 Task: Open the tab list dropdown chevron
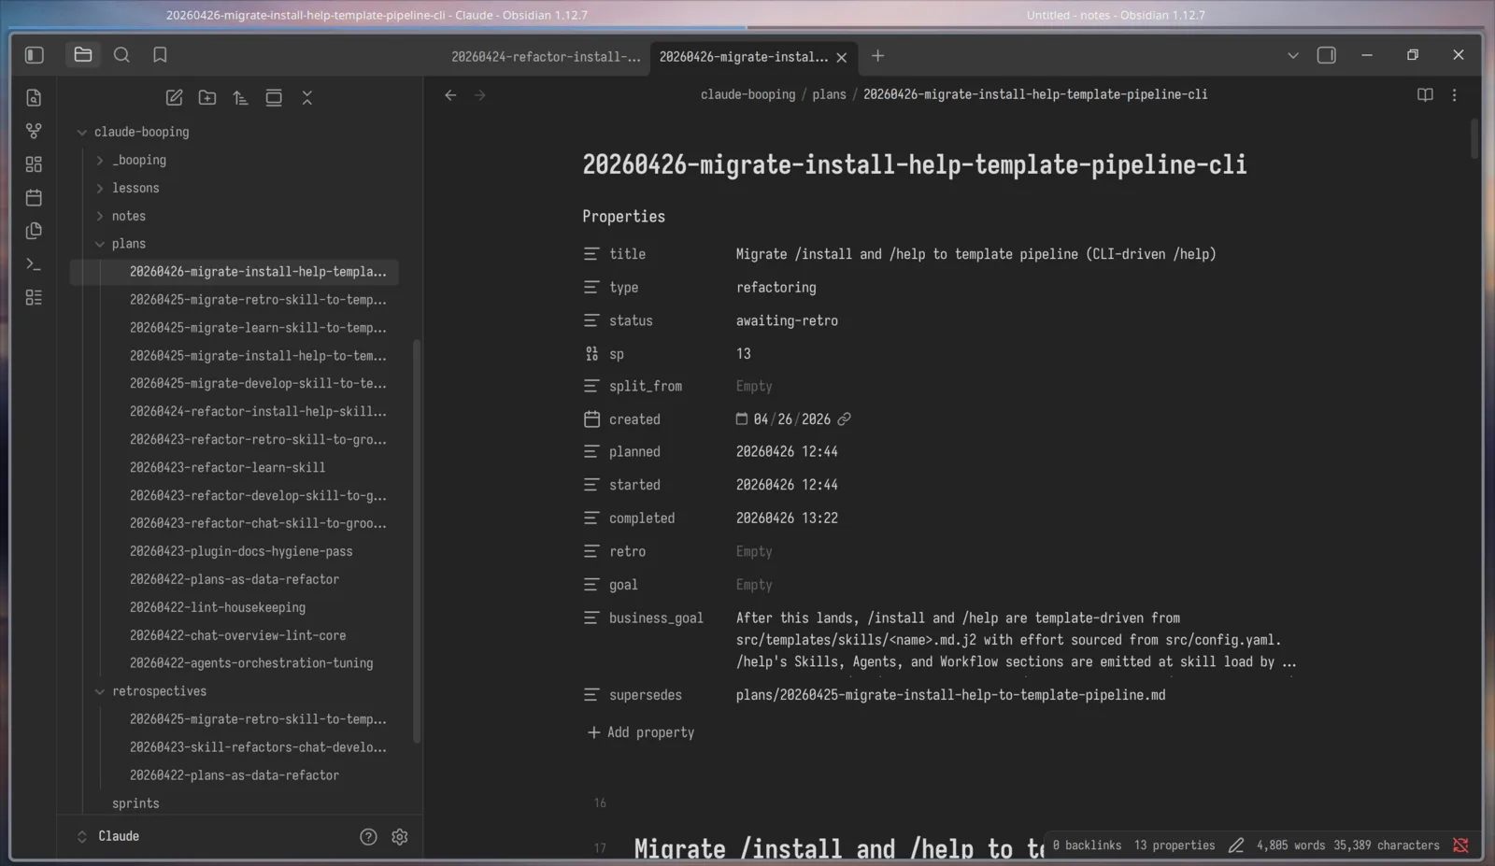[1293, 56]
